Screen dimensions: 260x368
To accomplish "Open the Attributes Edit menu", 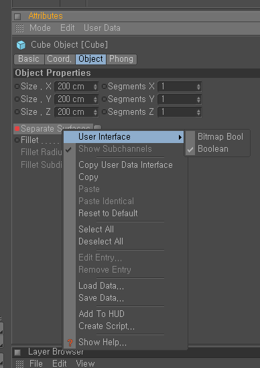I will (x=68, y=28).
